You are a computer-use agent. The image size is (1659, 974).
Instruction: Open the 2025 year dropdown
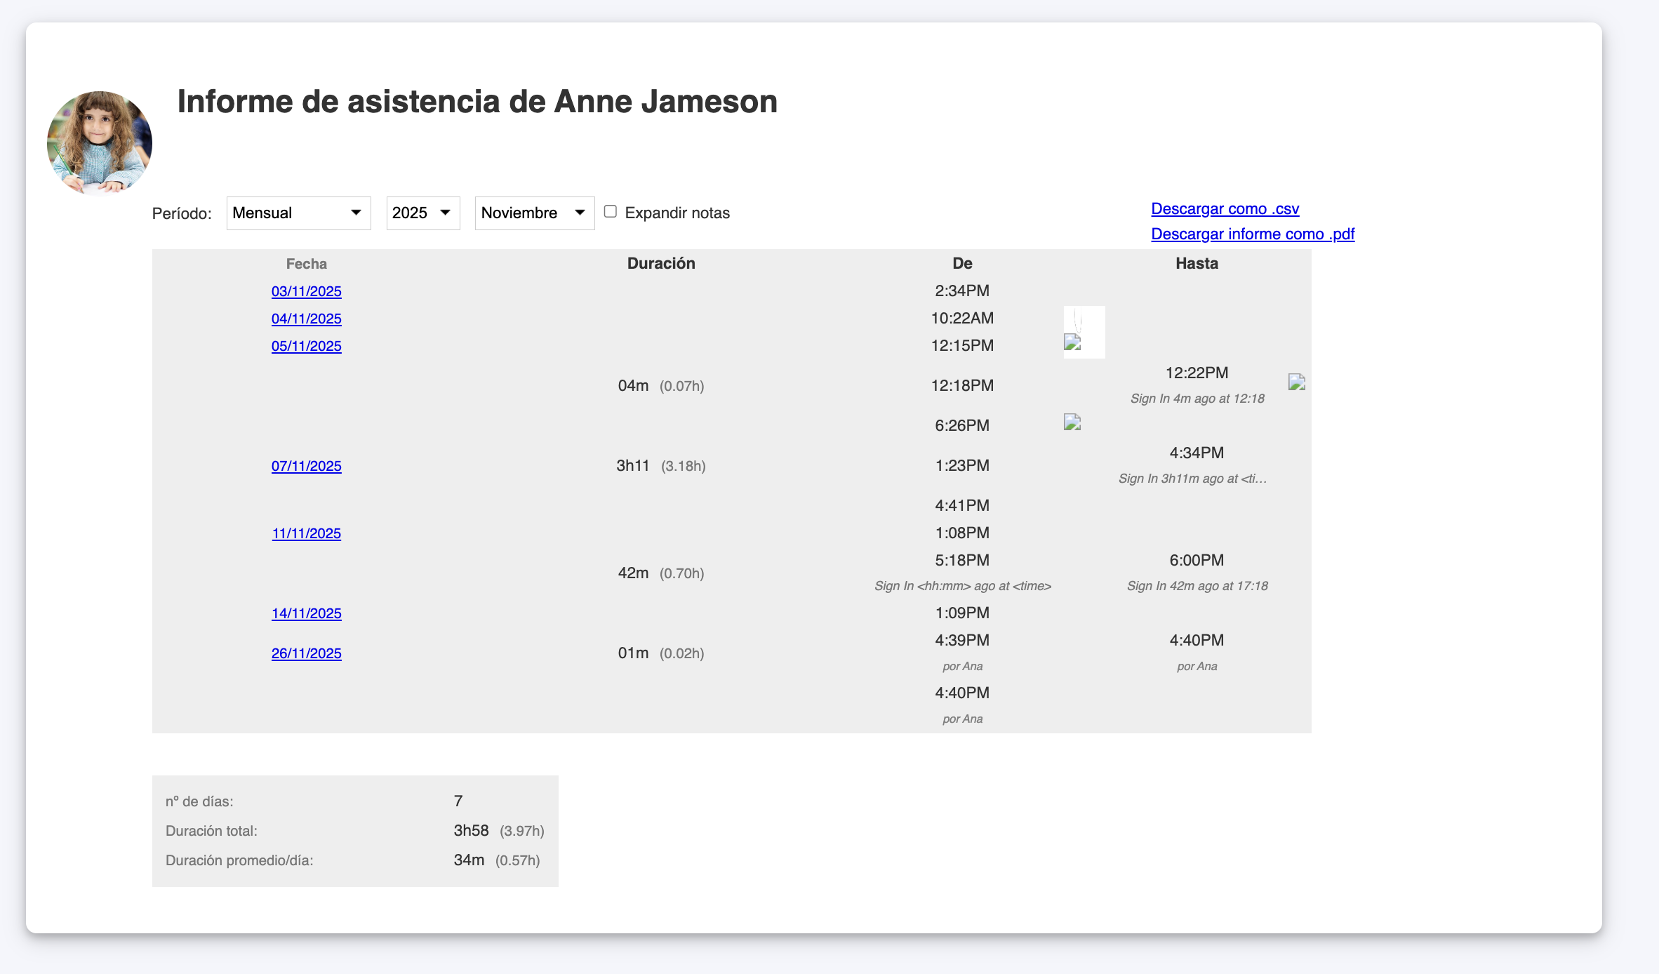pos(422,213)
